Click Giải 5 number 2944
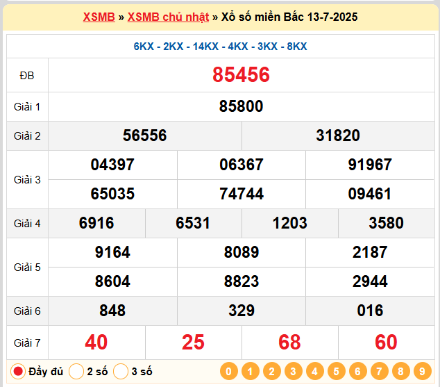Viewport: 440px width, 387px height. click(370, 281)
